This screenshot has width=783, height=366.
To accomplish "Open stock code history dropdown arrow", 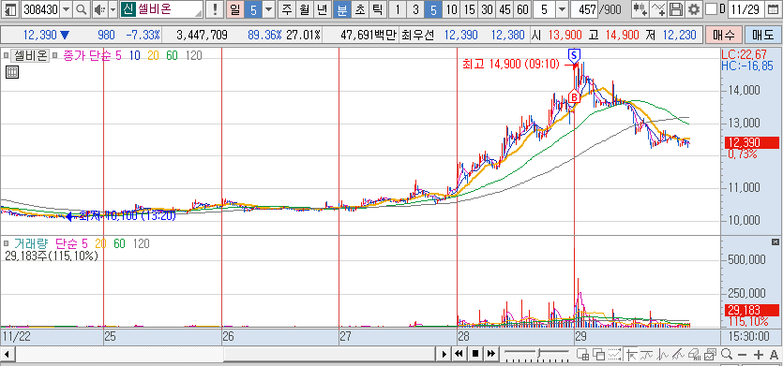I will pos(67,9).
